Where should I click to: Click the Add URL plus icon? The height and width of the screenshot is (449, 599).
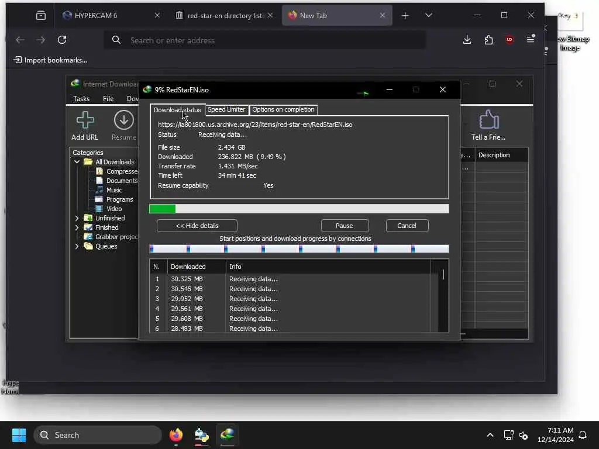pyautogui.click(x=85, y=120)
